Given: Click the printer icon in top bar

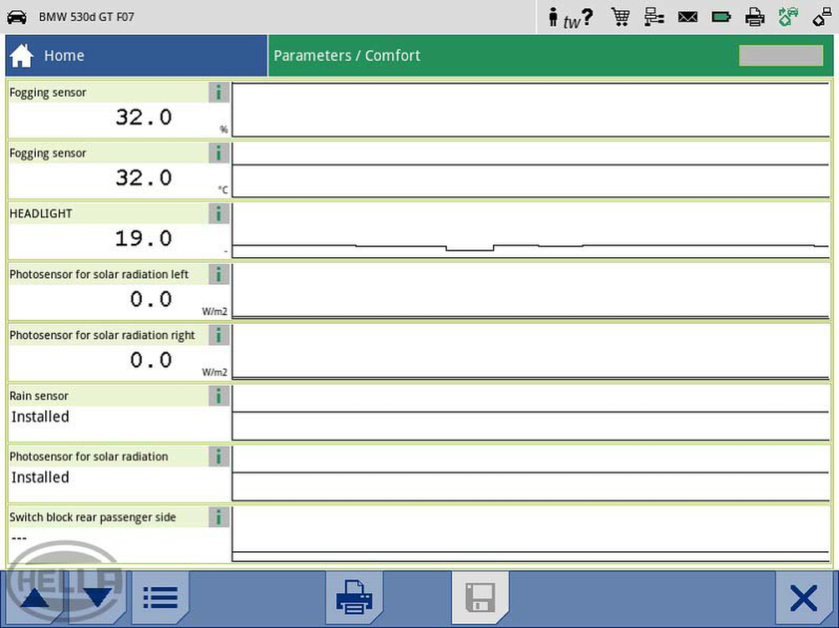Looking at the screenshot, I should pos(755,17).
